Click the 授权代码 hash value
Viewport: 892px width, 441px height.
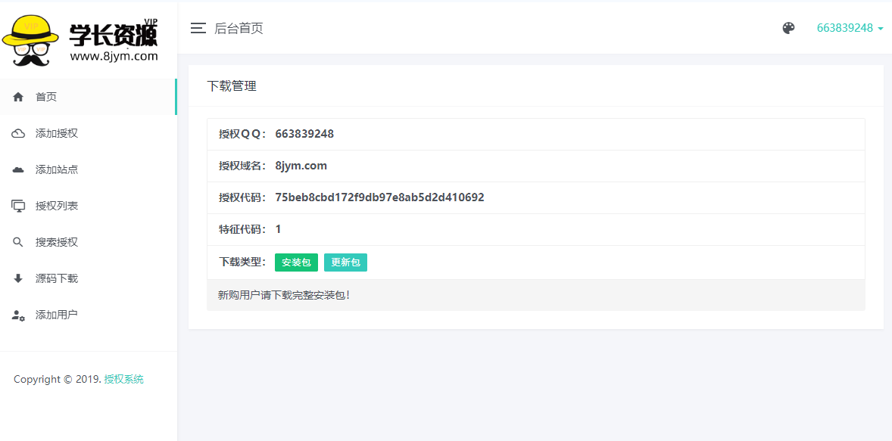379,197
